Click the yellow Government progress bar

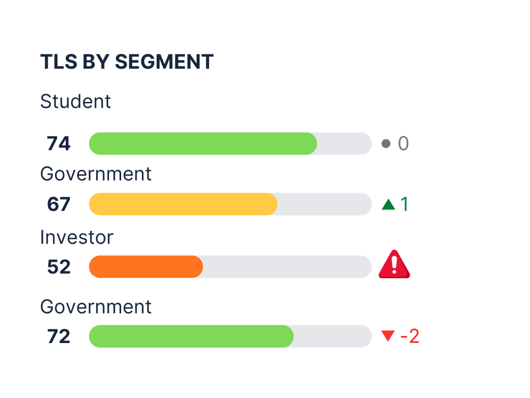(x=183, y=204)
